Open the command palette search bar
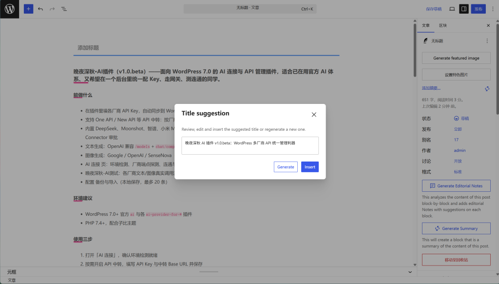 250,9
